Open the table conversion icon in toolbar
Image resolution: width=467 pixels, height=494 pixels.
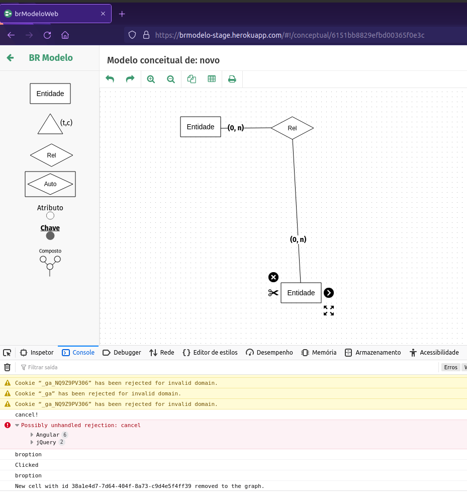click(212, 79)
